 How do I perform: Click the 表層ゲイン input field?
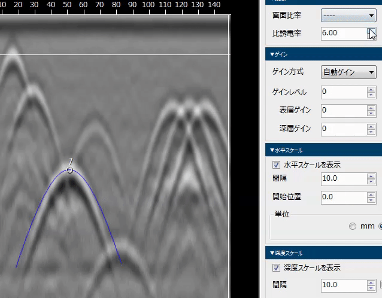pyautogui.click(x=344, y=111)
